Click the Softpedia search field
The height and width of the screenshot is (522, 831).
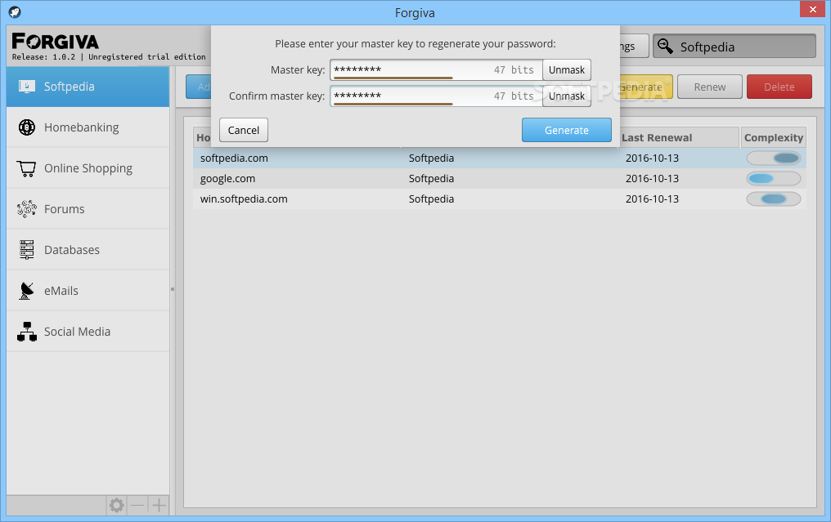734,47
